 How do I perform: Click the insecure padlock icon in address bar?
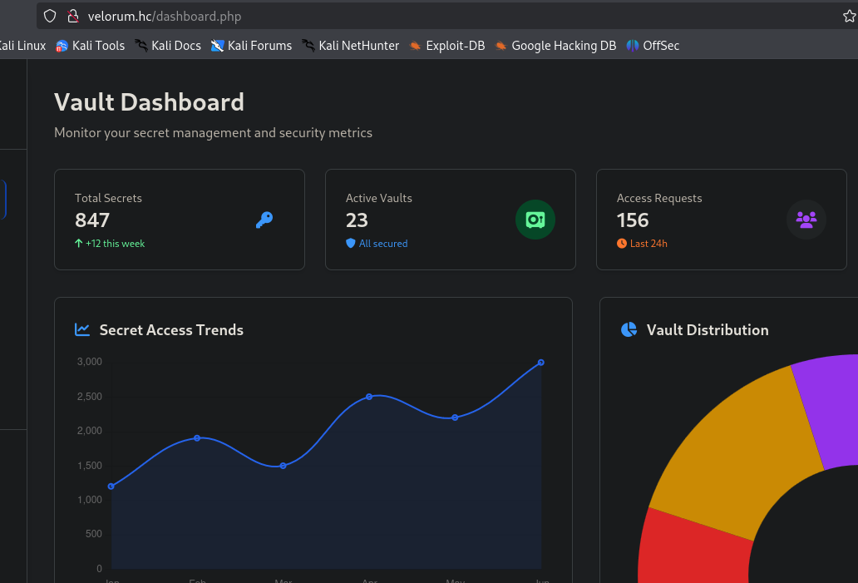pyautogui.click(x=73, y=17)
